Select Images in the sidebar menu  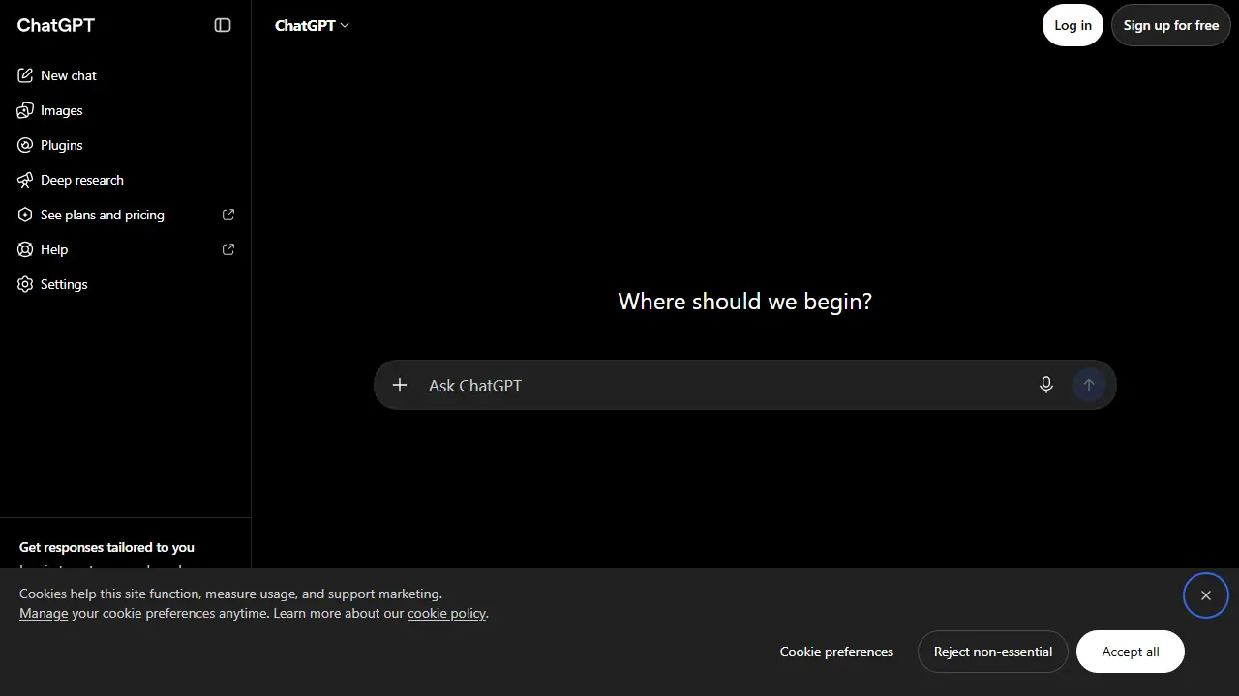click(x=126, y=110)
